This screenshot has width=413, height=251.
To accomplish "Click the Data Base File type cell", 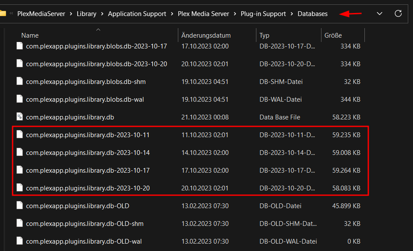I will click(280, 117).
